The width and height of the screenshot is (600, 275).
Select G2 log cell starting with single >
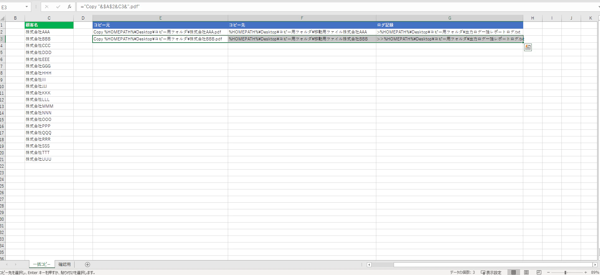tap(450, 32)
